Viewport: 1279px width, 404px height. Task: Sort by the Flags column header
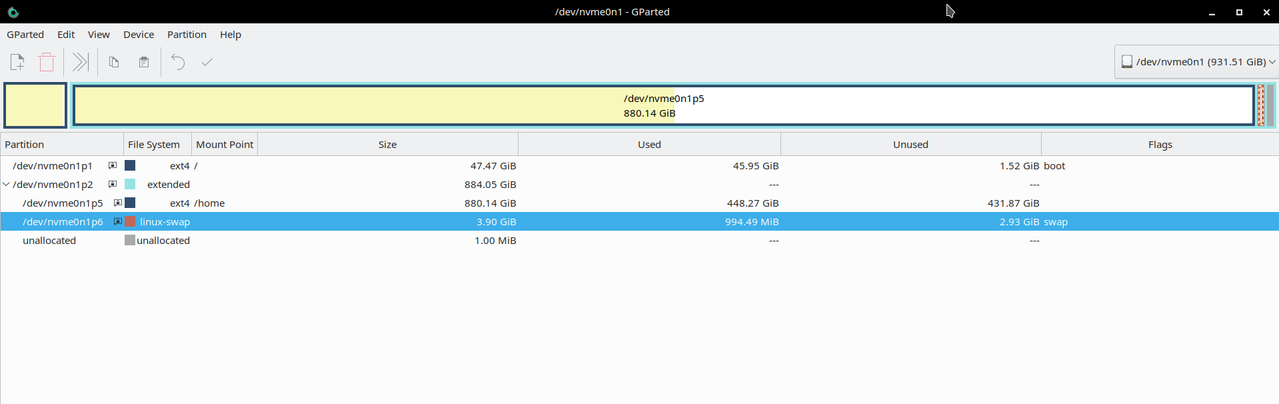point(1160,145)
